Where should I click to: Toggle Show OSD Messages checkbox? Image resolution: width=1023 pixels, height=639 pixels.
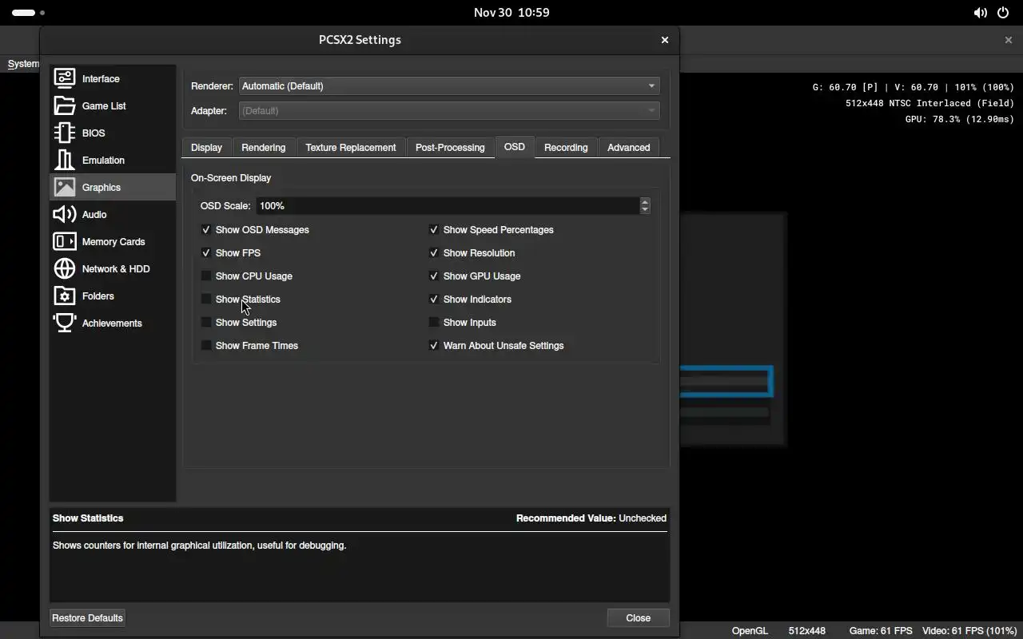(x=206, y=229)
